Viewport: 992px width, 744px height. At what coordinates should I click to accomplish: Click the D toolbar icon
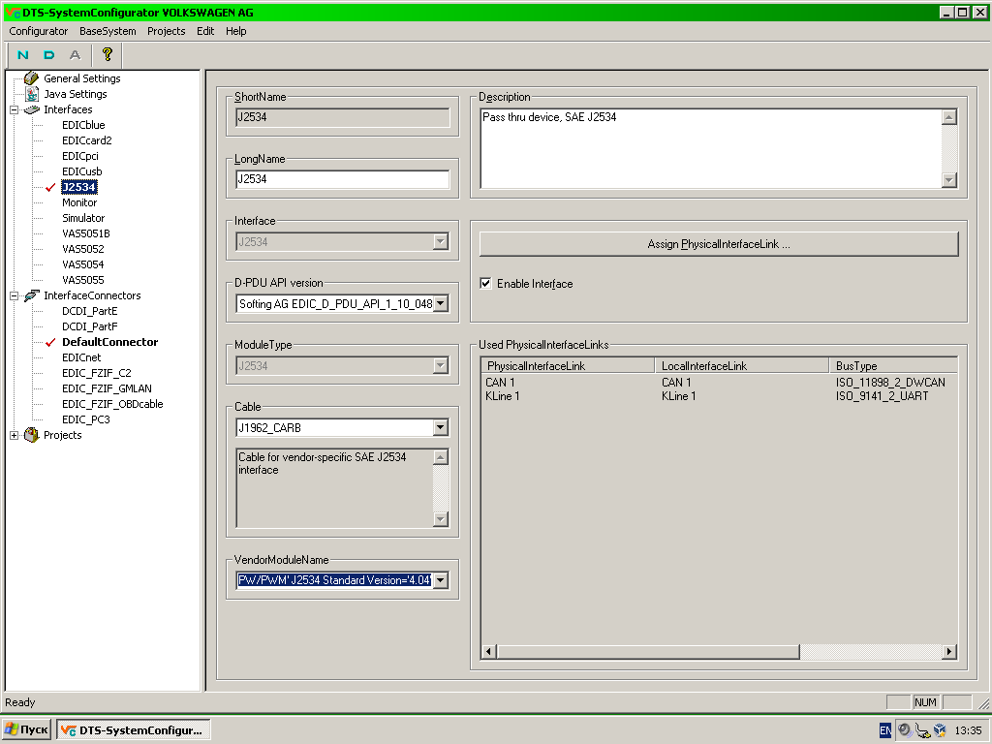coord(49,55)
